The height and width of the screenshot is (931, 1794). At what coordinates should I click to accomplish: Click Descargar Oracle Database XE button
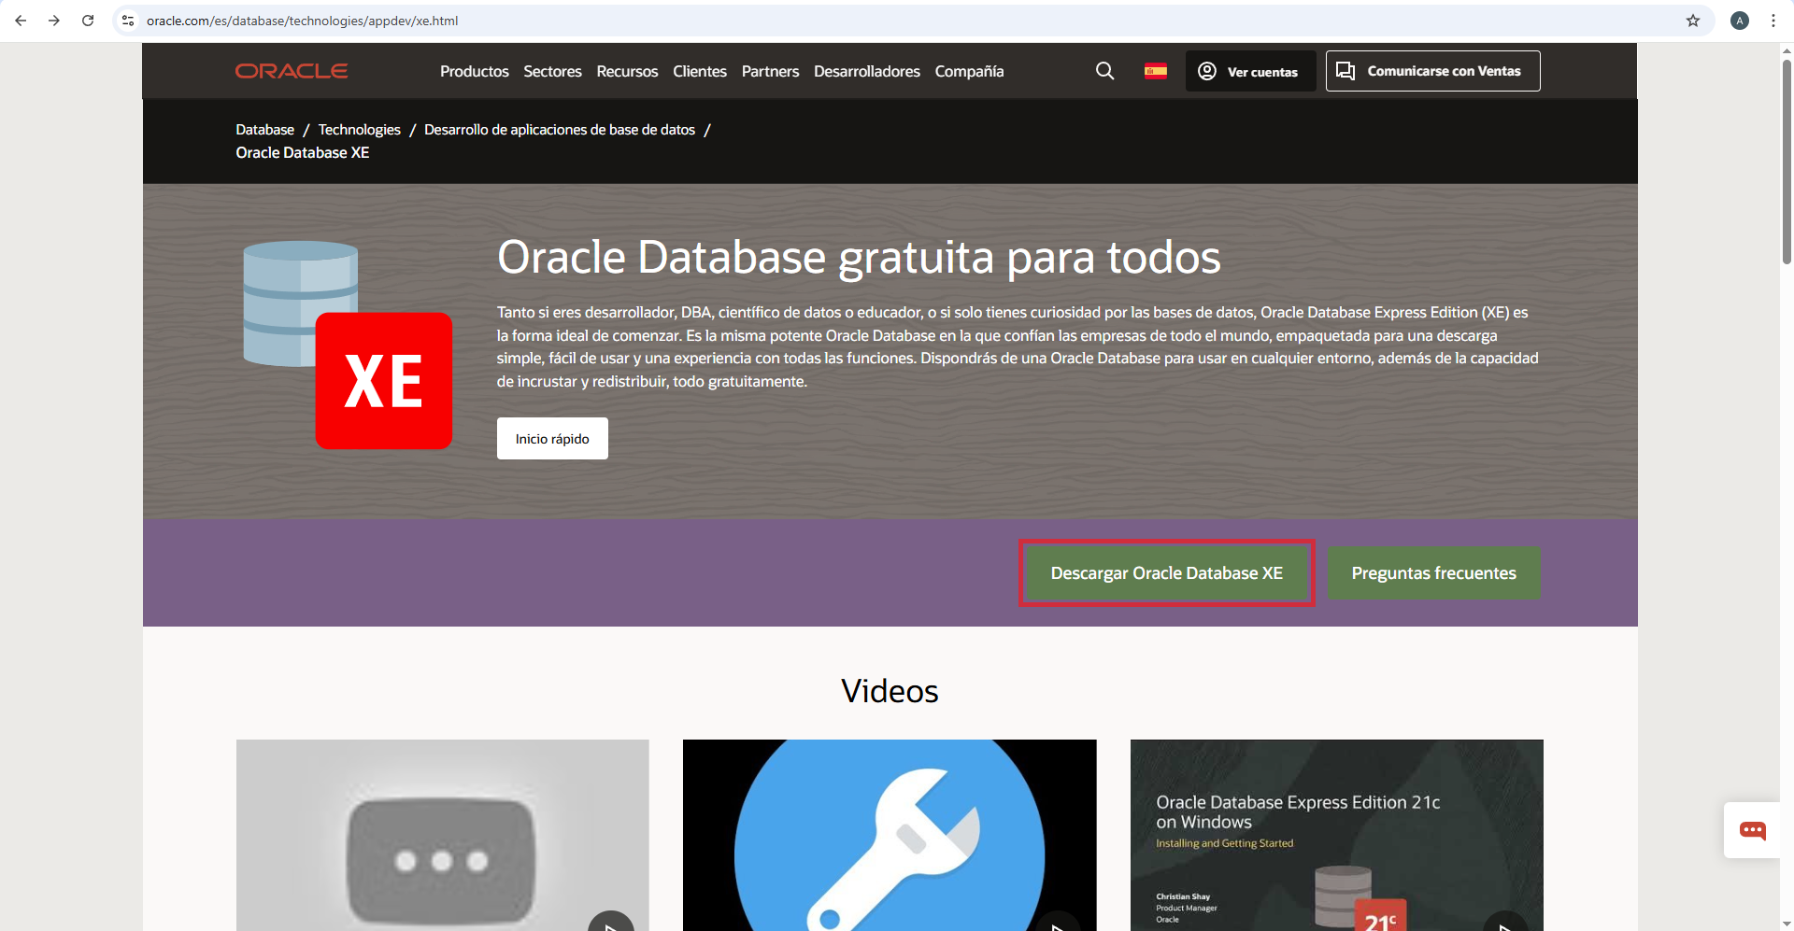pyautogui.click(x=1166, y=572)
